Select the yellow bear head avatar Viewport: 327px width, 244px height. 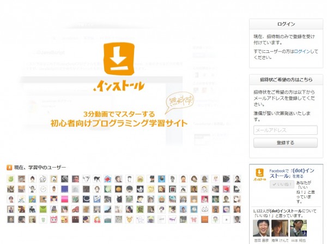(130, 219)
